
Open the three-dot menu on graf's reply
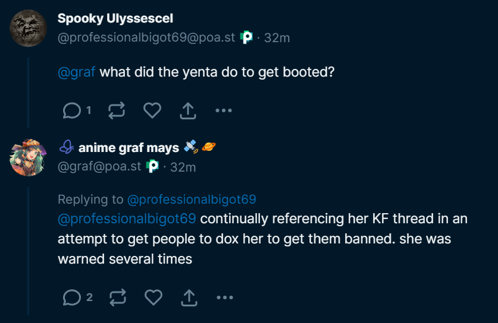coord(224,297)
